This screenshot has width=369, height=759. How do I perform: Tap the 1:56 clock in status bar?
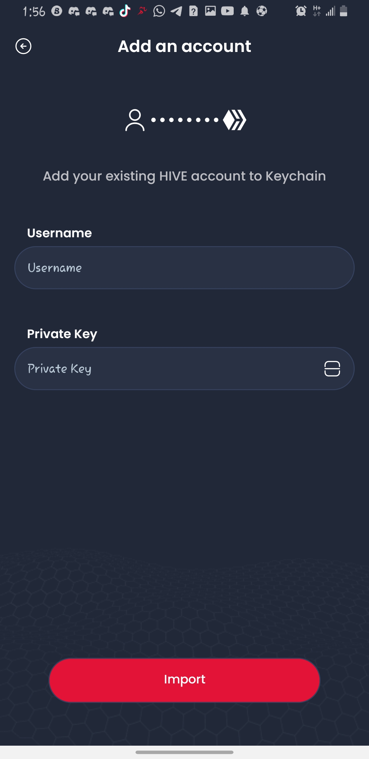pos(34,12)
